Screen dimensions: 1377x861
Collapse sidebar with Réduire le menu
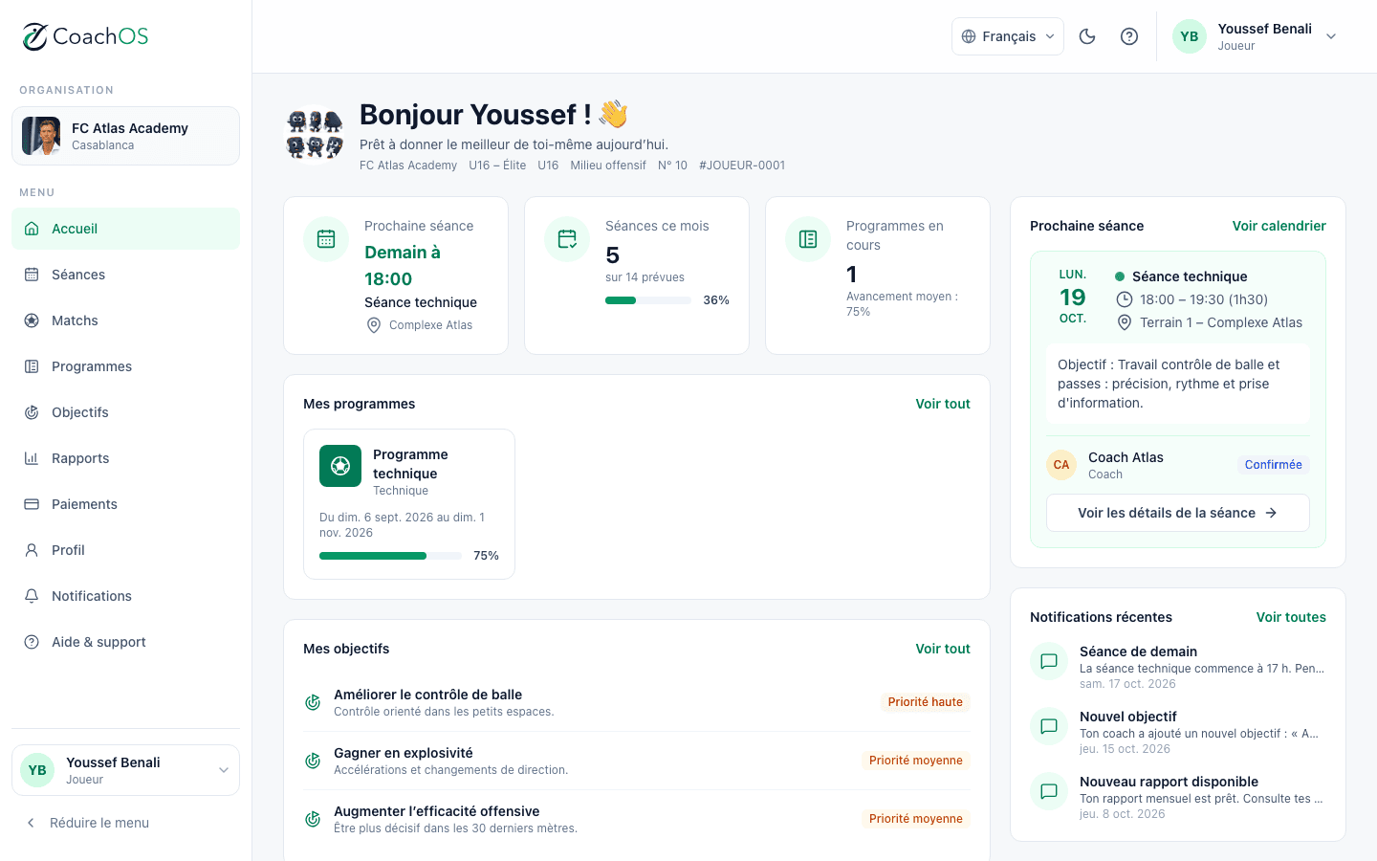tap(125, 823)
